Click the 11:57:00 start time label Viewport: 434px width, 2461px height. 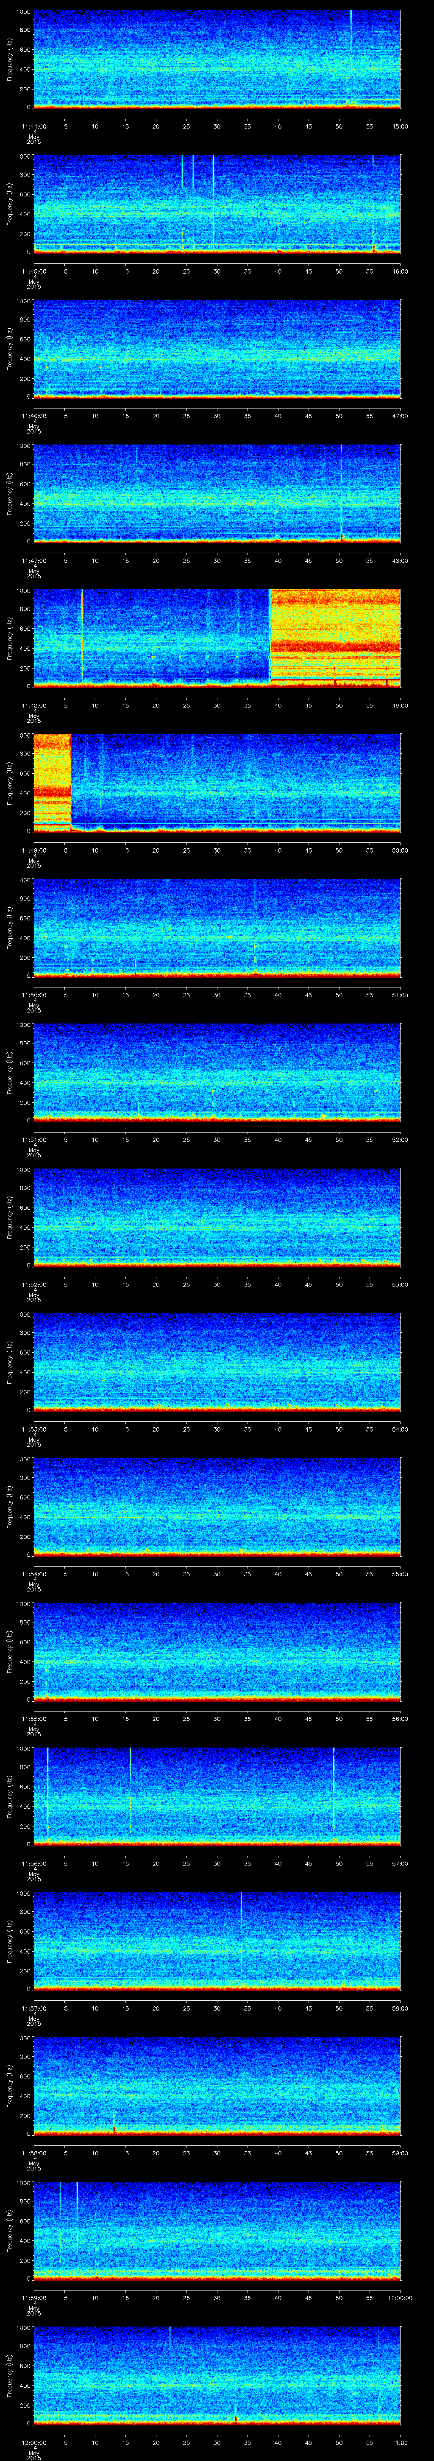click(x=33, y=2007)
